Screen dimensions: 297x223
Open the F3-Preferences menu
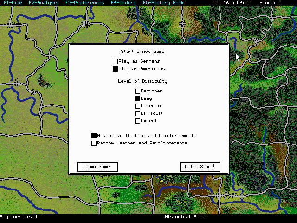point(84,3)
